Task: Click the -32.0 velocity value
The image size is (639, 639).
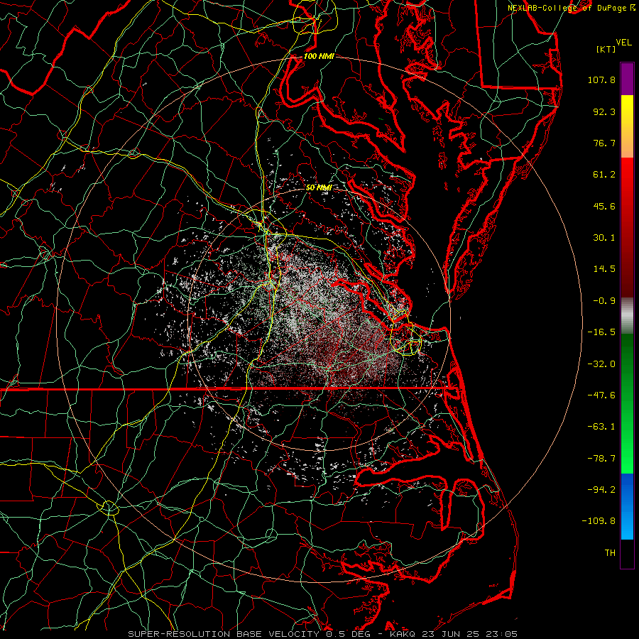Action: pos(601,364)
